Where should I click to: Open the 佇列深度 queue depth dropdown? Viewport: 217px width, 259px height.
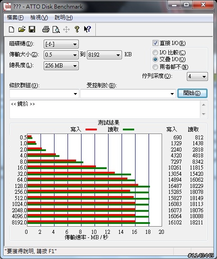click(197, 76)
